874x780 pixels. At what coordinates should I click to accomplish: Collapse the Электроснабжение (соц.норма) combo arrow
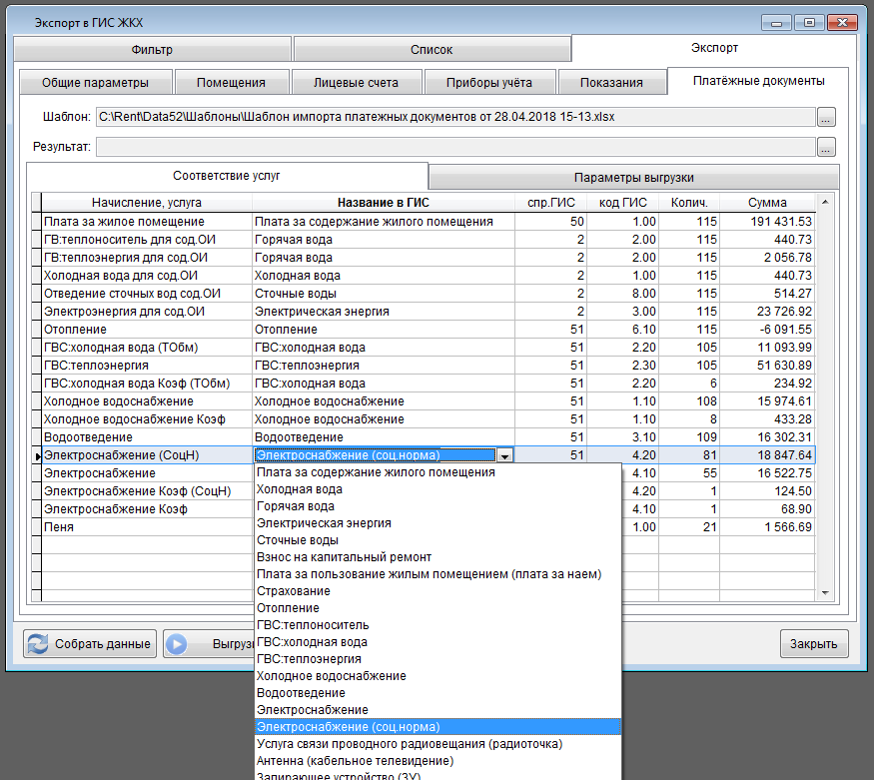pyautogui.click(x=505, y=455)
